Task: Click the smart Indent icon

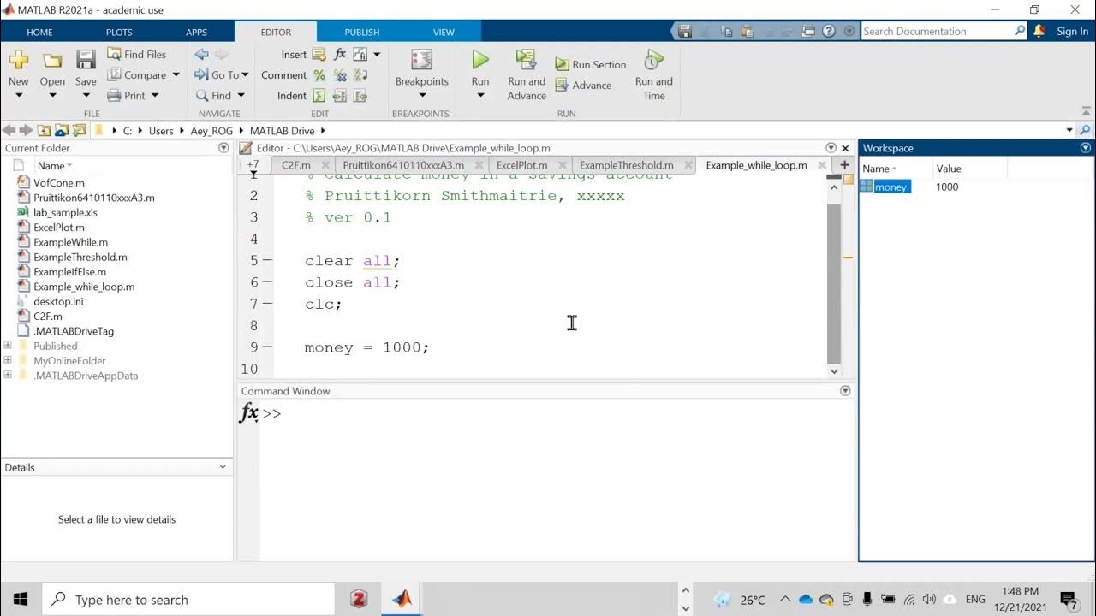Action: 319,96
